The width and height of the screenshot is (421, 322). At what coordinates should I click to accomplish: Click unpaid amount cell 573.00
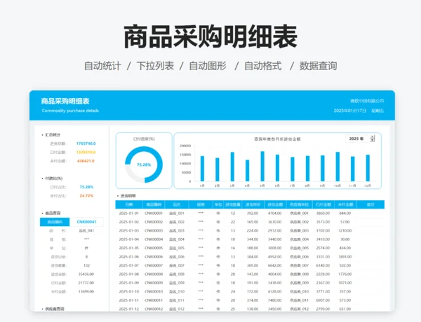tap(345, 300)
